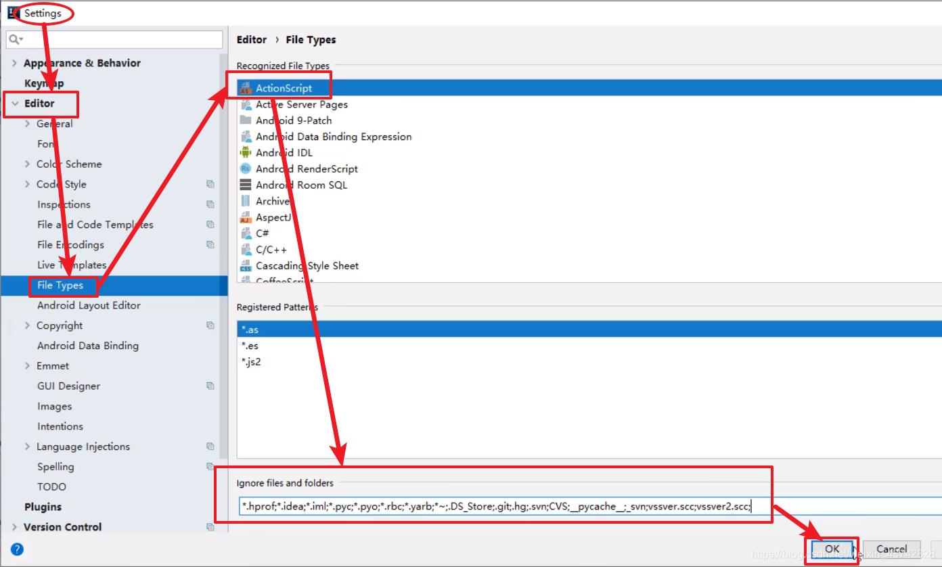This screenshot has width=942, height=567.
Task: Click the Cancel button
Action: click(892, 549)
